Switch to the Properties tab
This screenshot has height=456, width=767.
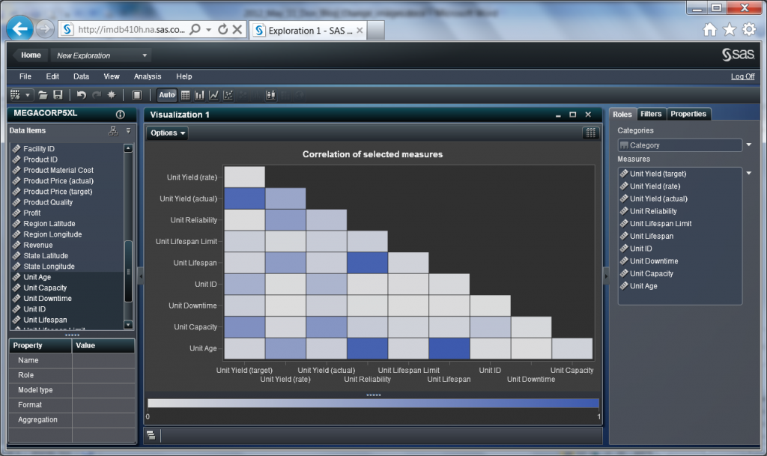pos(688,114)
